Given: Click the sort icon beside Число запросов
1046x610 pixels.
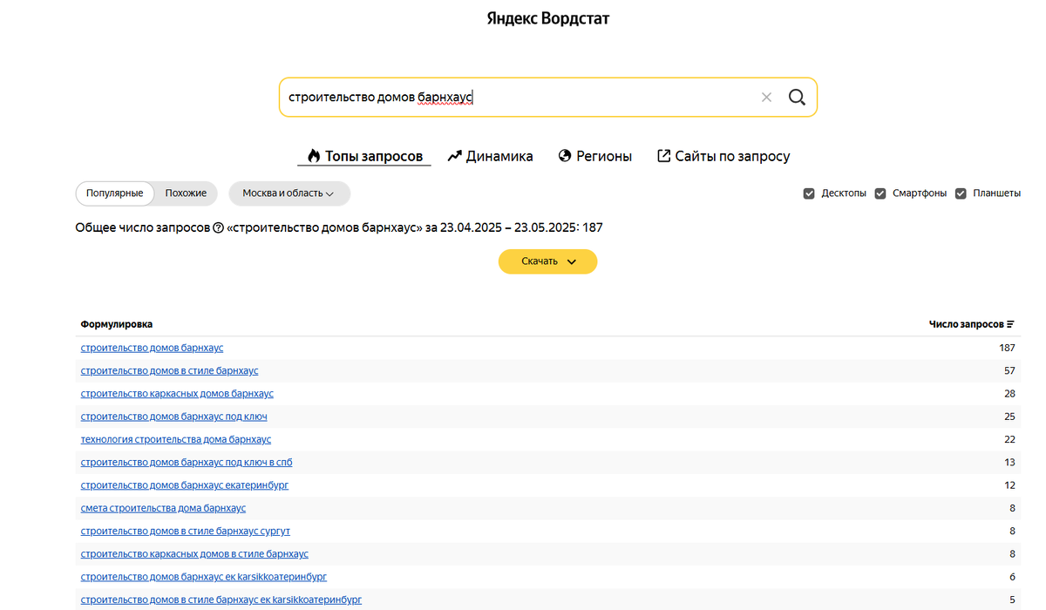Looking at the screenshot, I should pyautogui.click(x=1010, y=324).
